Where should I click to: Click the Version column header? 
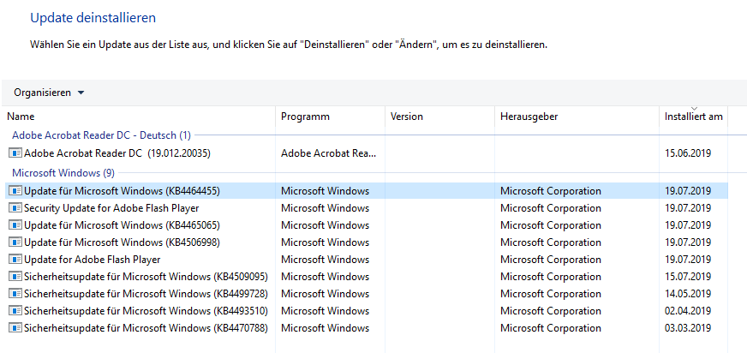[407, 117]
